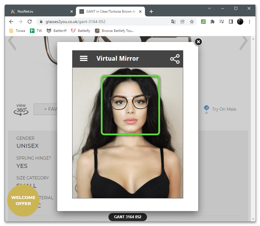Open the green music extension

[x=203, y=22]
